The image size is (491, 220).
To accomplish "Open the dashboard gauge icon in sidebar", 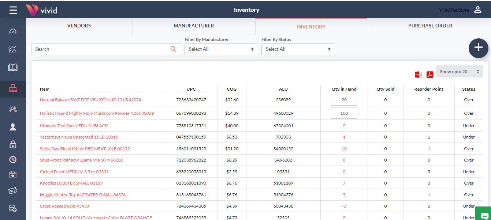I will coord(13,31).
